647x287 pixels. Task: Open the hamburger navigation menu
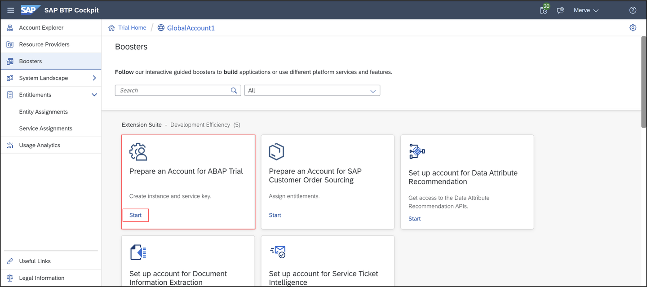tap(11, 10)
